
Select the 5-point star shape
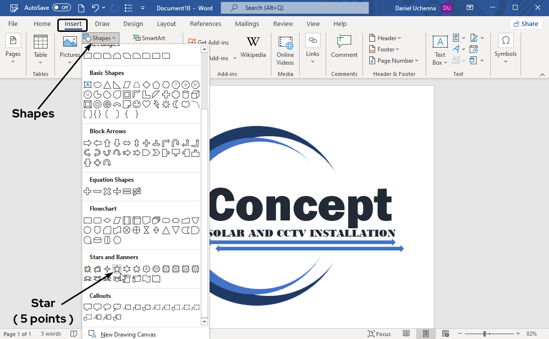(x=117, y=269)
